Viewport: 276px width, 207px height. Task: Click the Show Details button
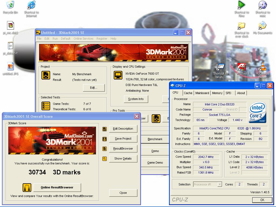click(123, 159)
